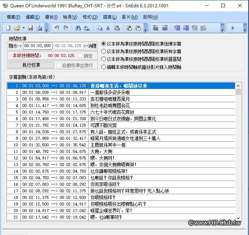Click timecode 00:01:48,792 in row 11
This screenshot has width=249, height=235.
[x=35, y=151]
